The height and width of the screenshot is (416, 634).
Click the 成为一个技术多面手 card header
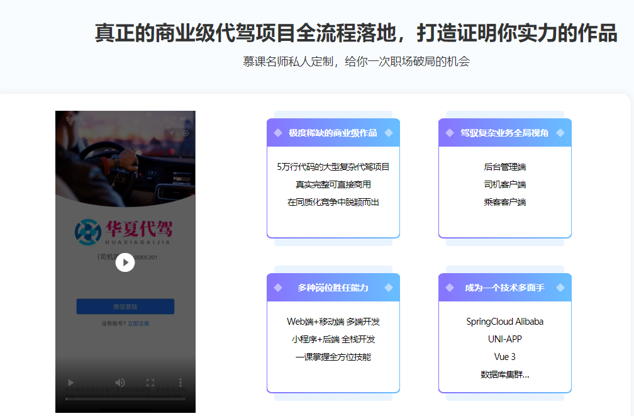click(x=504, y=288)
